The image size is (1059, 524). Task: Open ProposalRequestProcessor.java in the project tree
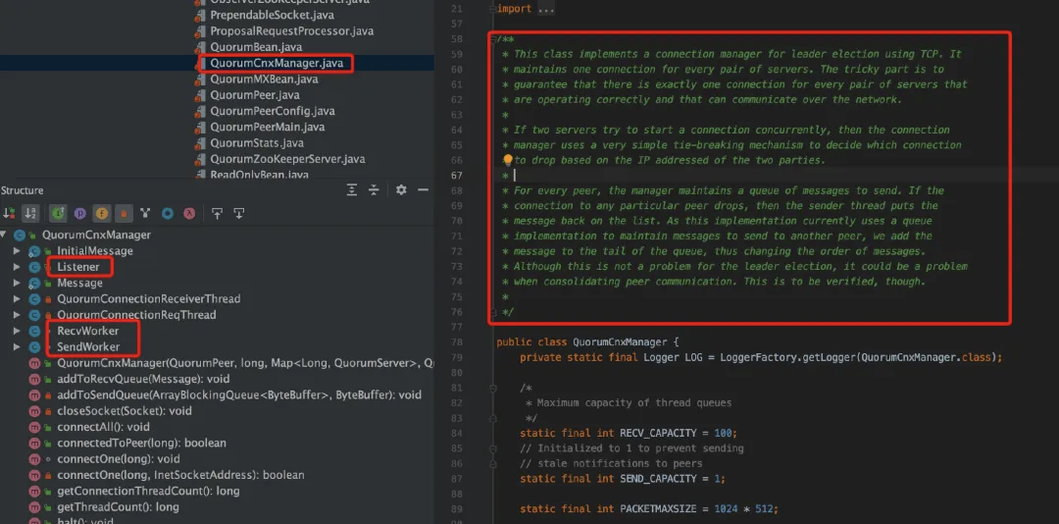pos(292,31)
